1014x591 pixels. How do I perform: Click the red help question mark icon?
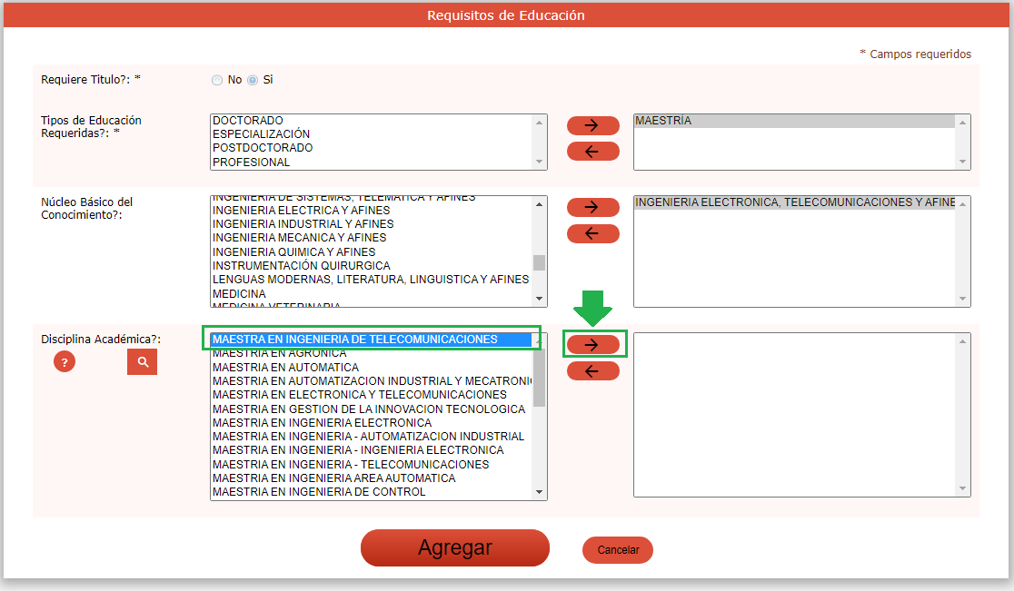tap(64, 362)
